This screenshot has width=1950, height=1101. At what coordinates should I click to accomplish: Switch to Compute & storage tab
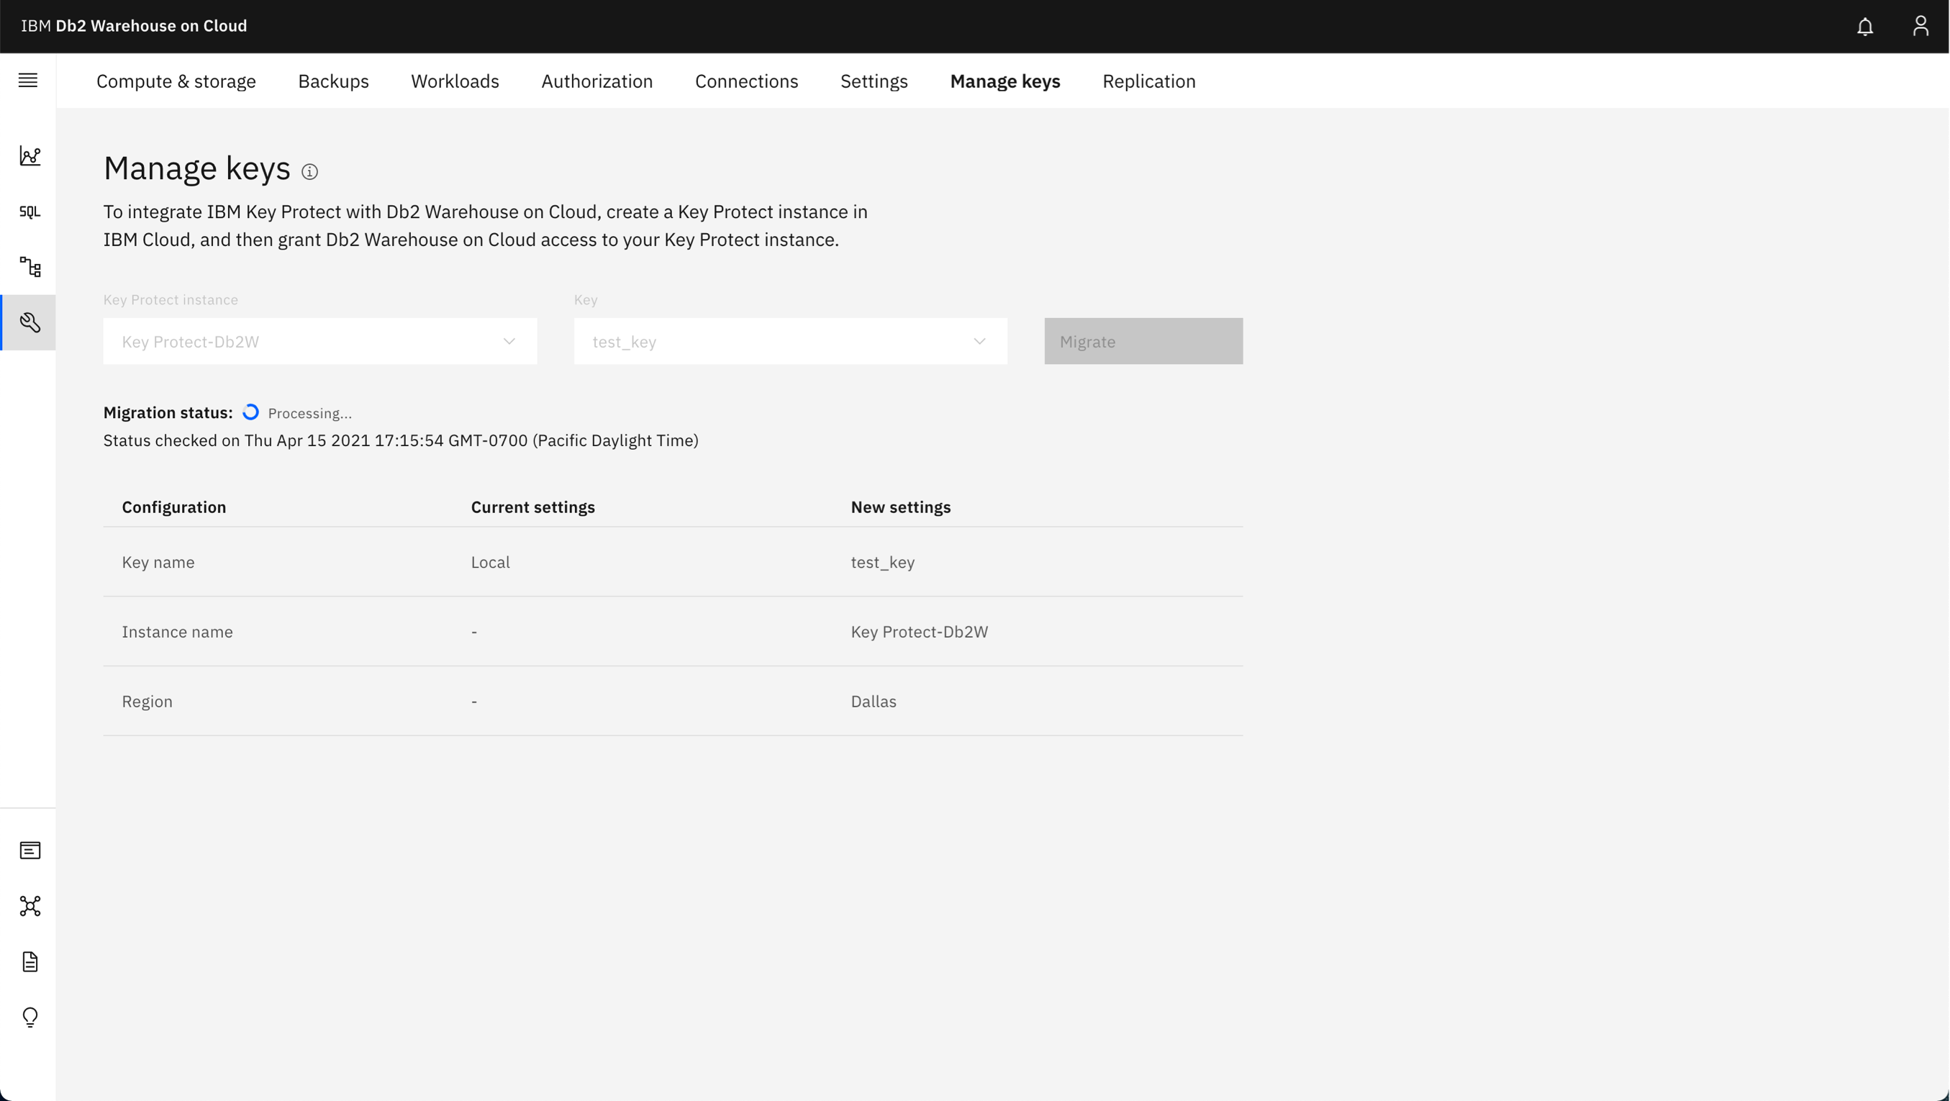176,81
